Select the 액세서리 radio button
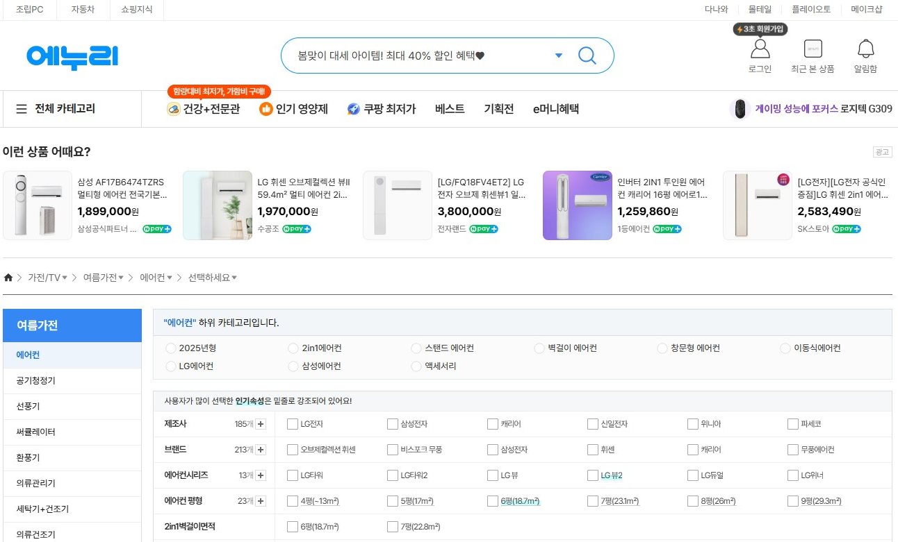Screen dimensions: 898x542 [x=416, y=366]
